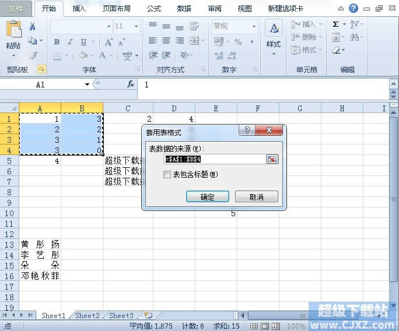Image resolution: width=399 pixels, height=331 pixels.
Task: Open the Styles (样式) gallery icon
Action: tap(274, 35)
